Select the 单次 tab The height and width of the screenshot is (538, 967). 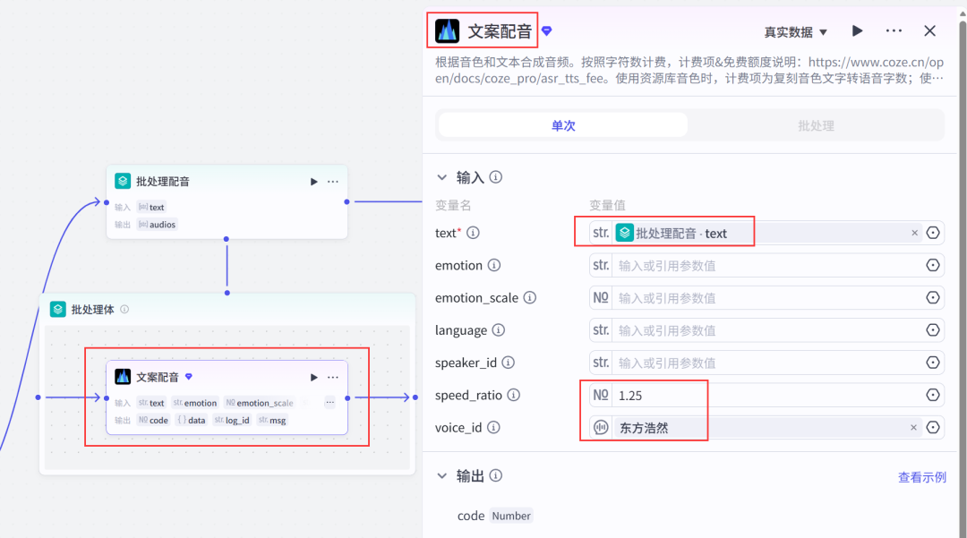click(x=562, y=125)
